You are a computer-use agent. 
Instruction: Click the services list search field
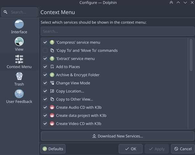(x=117, y=31)
